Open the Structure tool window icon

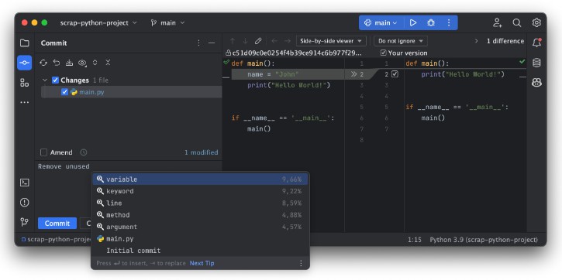24,83
